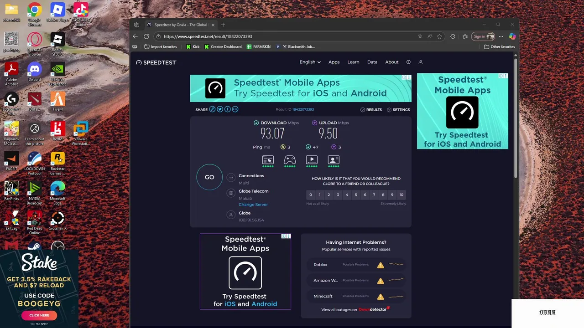The image size is (584, 328).
Task: Switch to the Speedtest by Ookla tab
Action: tap(180, 25)
